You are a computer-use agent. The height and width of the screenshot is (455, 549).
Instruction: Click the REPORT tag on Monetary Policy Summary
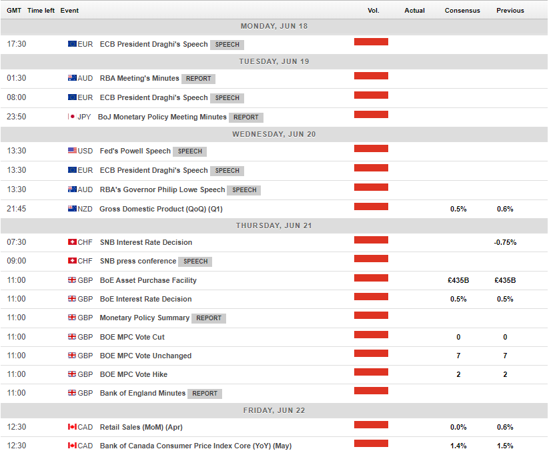click(209, 318)
